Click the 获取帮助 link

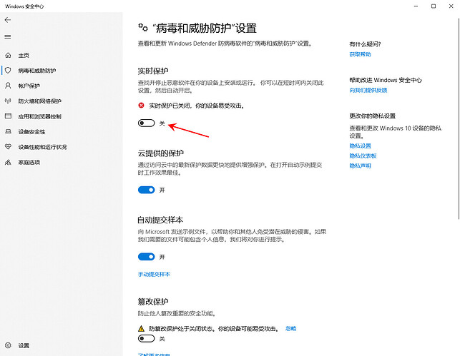[361, 54]
